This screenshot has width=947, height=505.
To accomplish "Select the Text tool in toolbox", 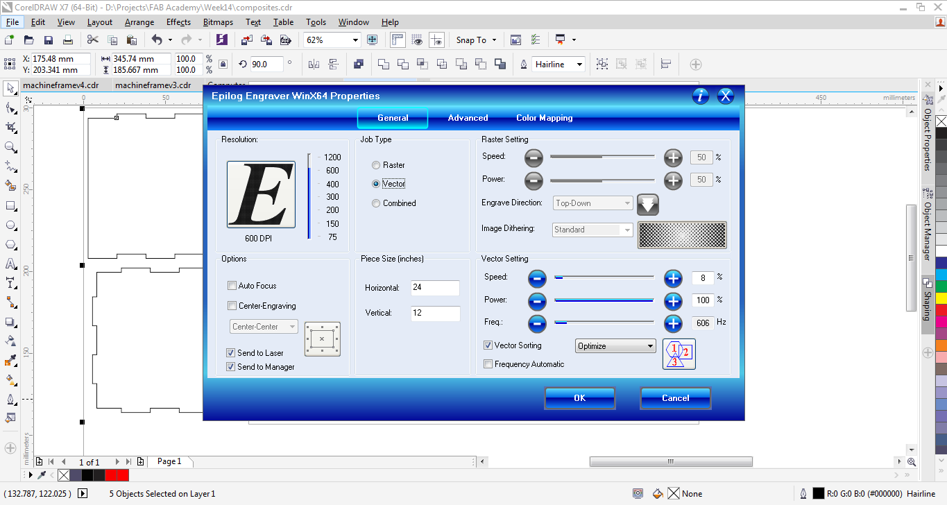I will pyautogui.click(x=10, y=264).
